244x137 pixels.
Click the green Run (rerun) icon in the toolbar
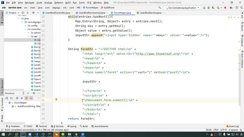[x=204, y=8]
